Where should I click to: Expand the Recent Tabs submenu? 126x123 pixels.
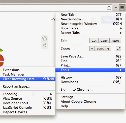click(x=90, y=33)
